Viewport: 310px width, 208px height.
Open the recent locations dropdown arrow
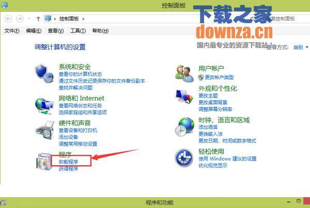29,19
